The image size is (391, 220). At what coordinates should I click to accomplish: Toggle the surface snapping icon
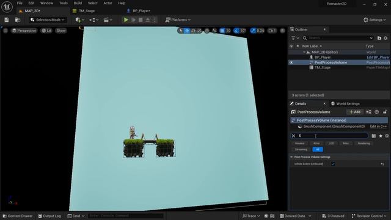(214, 31)
